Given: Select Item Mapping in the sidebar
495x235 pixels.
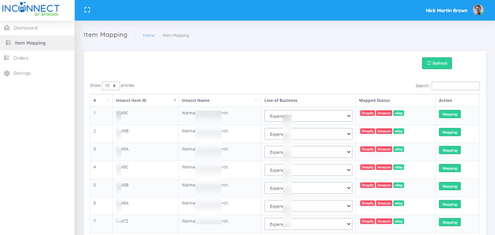Looking at the screenshot, I should 30,43.
